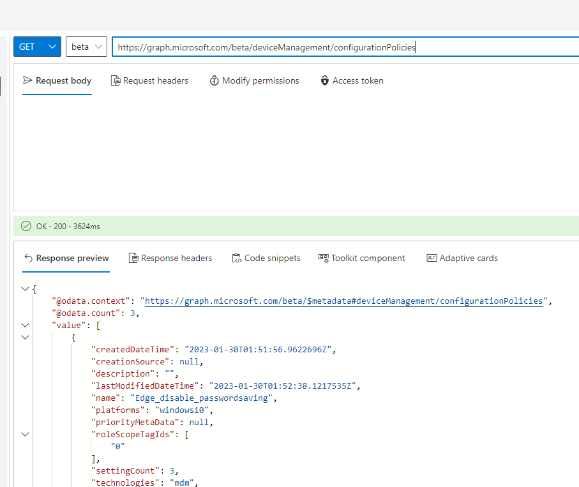
Task: Open the Modify permissions tab
Action: pos(255,80)
